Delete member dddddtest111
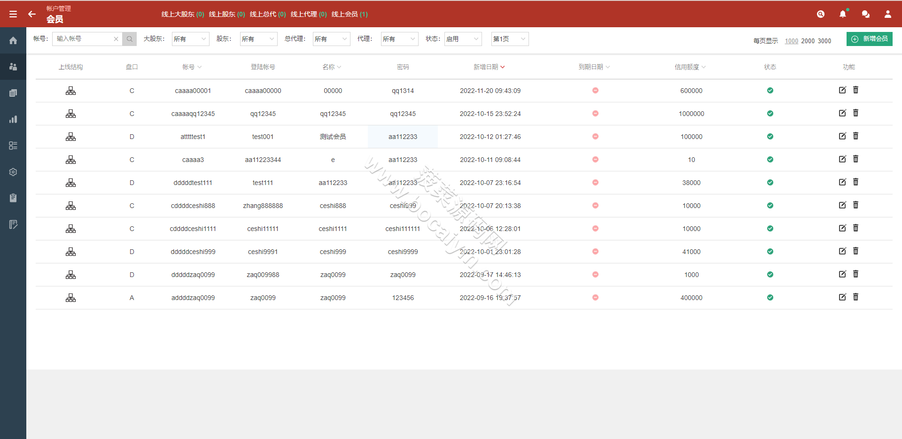902x439 pixels. point(855,182)
